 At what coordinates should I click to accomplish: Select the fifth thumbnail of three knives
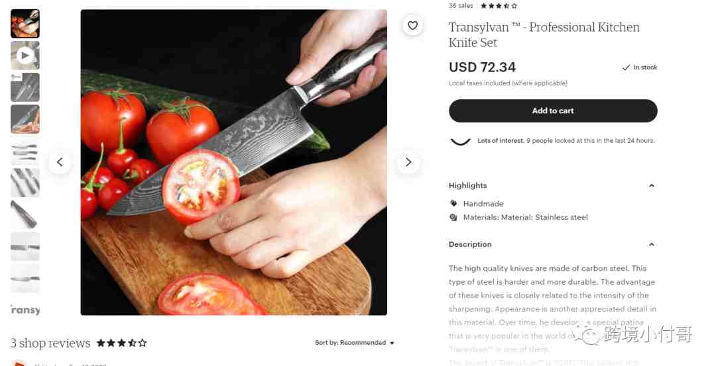[25, 152]
